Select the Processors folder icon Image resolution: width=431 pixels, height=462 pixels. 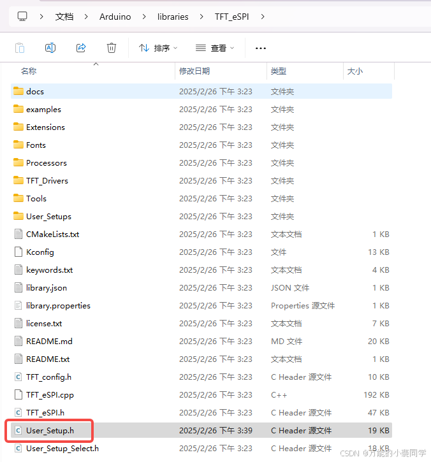18,162
